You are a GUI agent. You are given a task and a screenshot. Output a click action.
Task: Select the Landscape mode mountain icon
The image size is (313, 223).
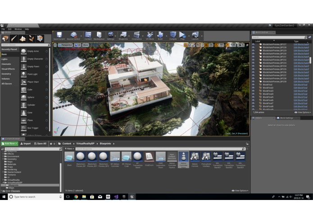(23, 38)
